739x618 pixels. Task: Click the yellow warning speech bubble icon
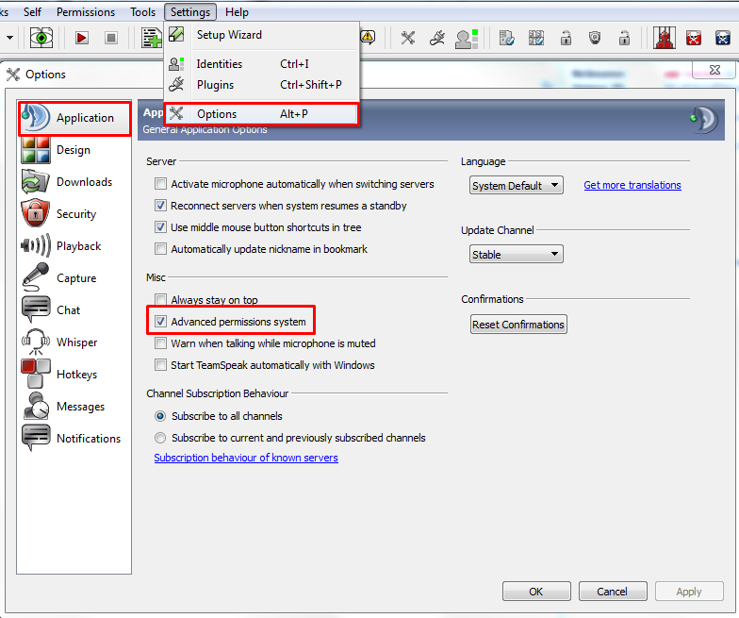point(368,37)
